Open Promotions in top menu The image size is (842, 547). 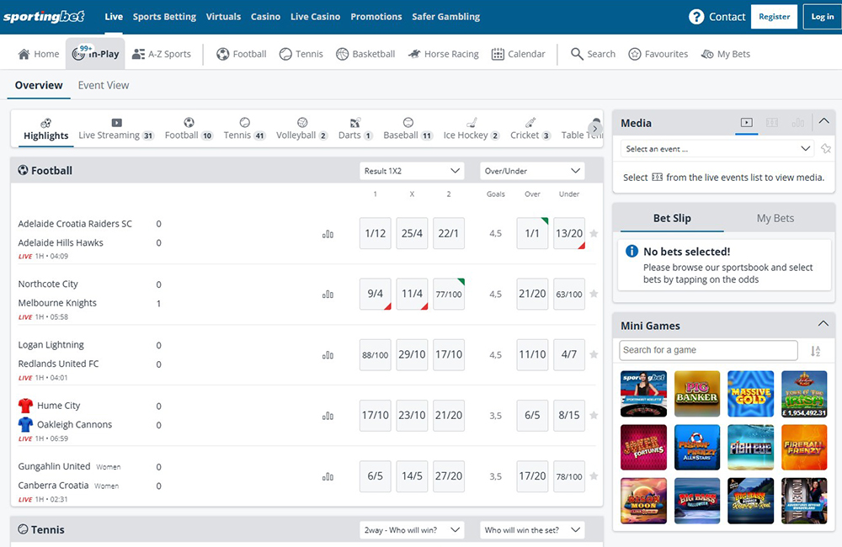376,17
